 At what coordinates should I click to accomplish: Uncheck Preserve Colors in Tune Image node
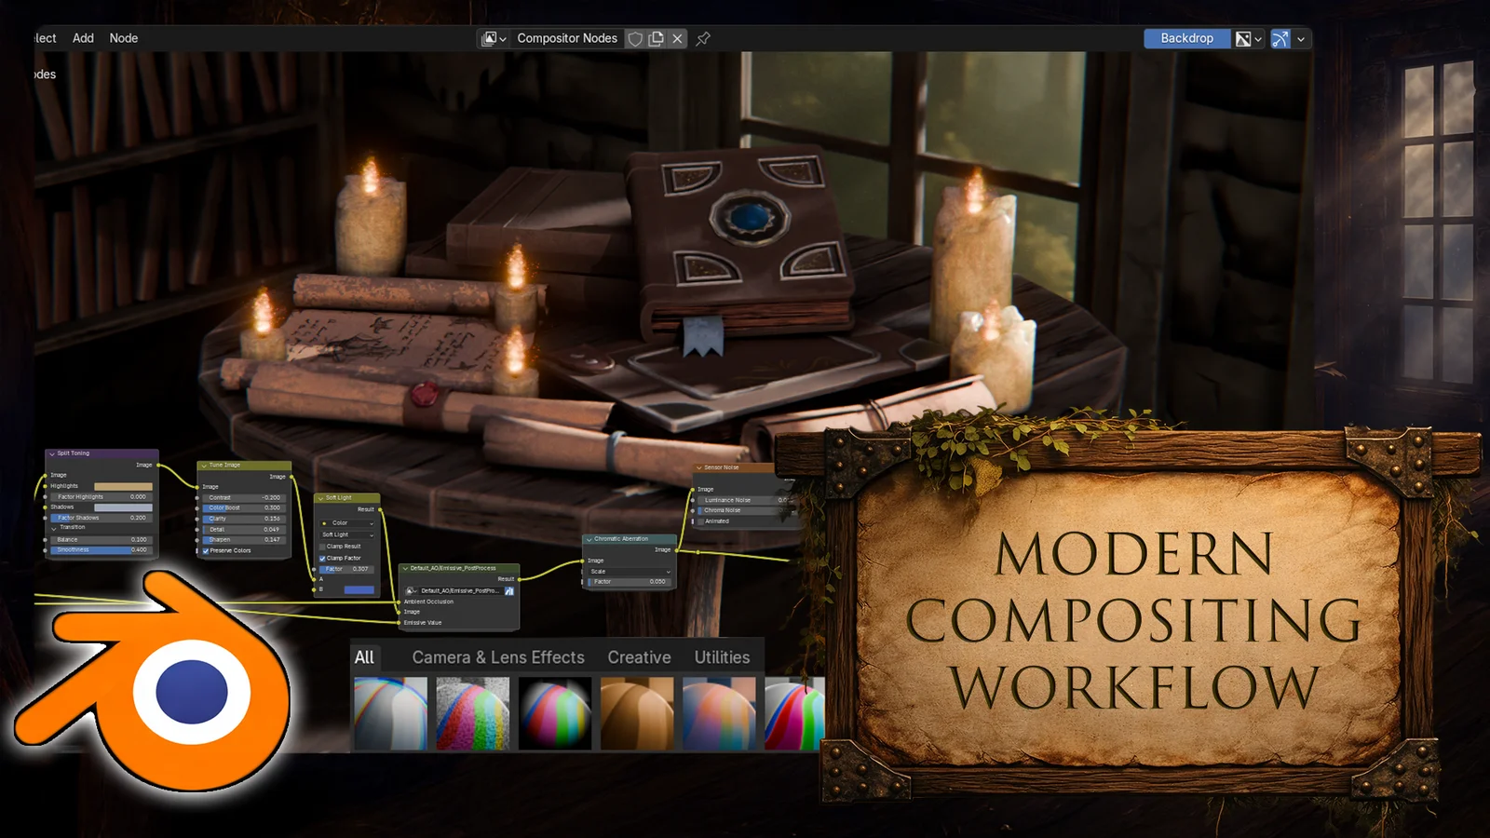pyautogui.click(x=207, y=550)
